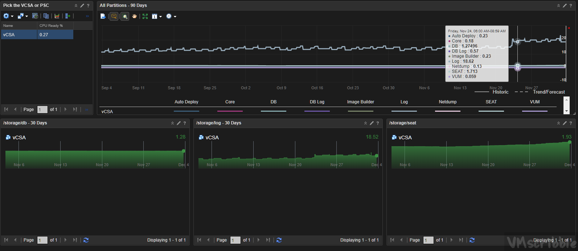Image resolution: width=578 pixels, height=251 pixels.
Task: Open the clock time range dropdown
Action: (x=171, y=16)
